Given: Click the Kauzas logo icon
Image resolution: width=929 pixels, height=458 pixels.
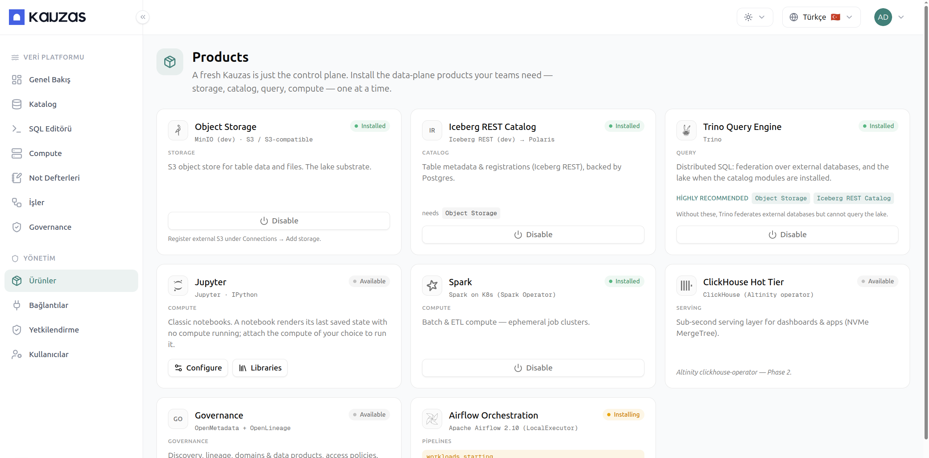Looking at the screenshot, I should pyautogui.click(x=17, y=17).
